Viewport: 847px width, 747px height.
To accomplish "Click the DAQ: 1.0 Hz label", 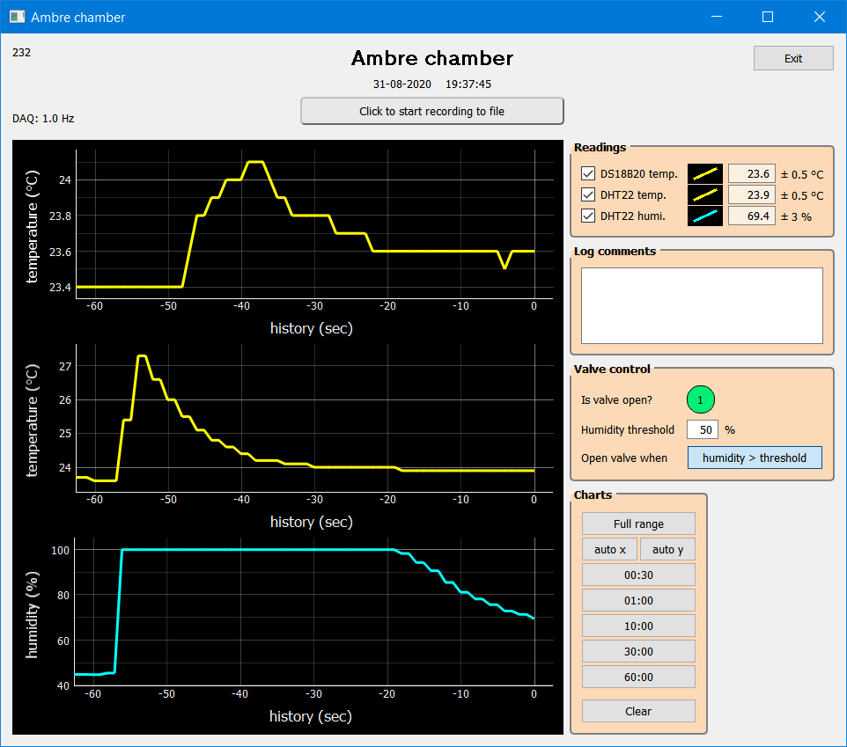I will (x=43, y=118).
